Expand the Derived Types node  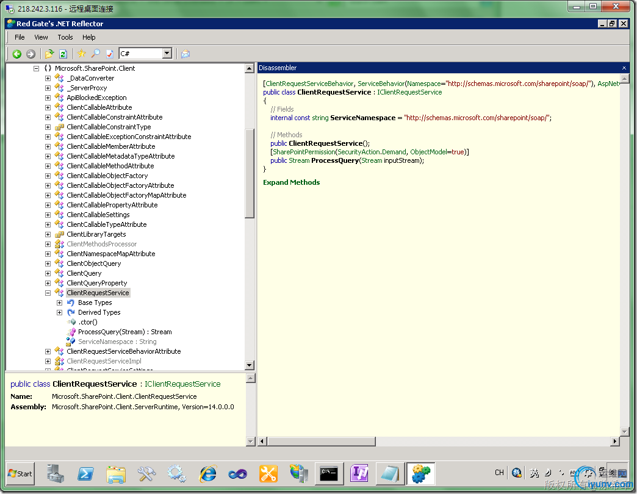coord(59,312)
